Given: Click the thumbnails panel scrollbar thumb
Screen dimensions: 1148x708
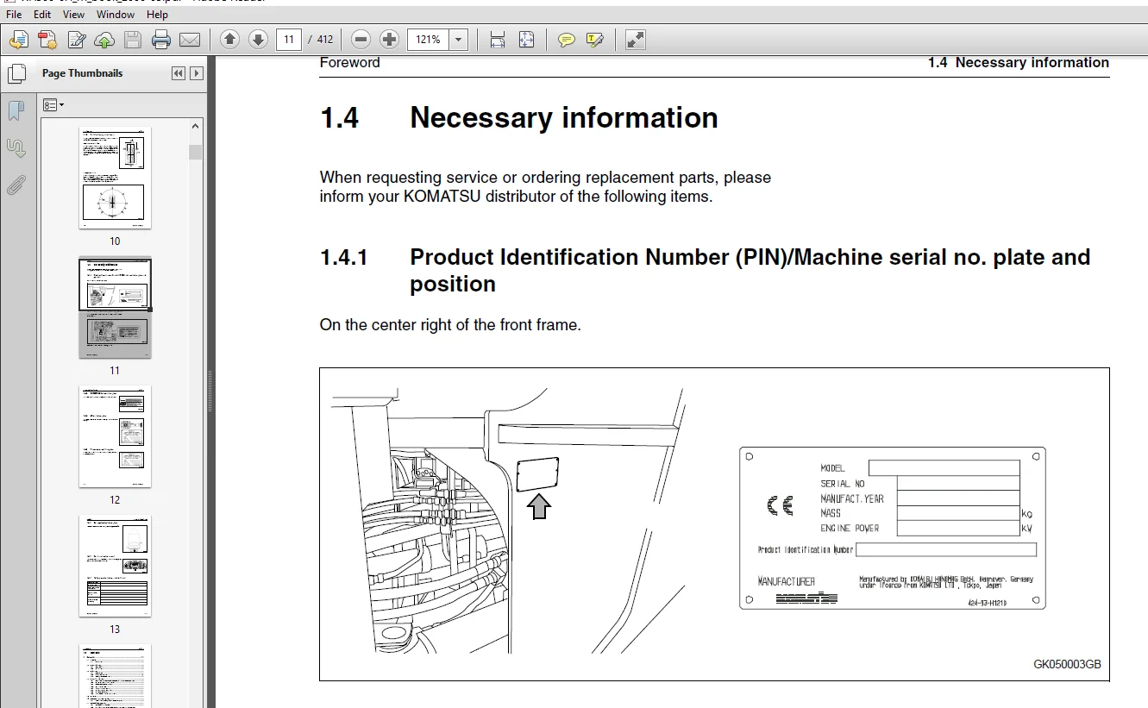Looking at the screenshot, I should tap(196, 152).
